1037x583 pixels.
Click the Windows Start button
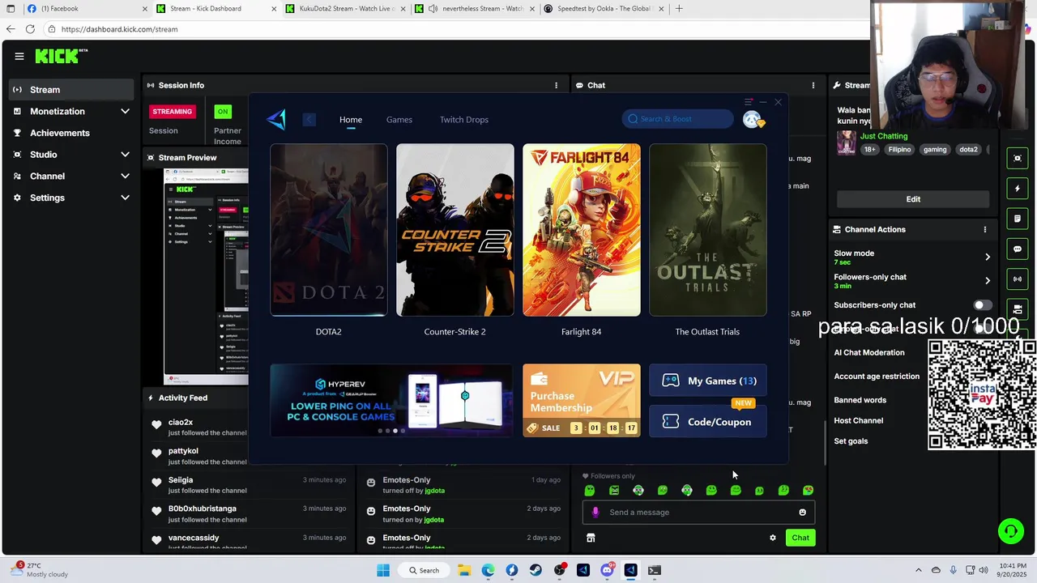point(383,570)
